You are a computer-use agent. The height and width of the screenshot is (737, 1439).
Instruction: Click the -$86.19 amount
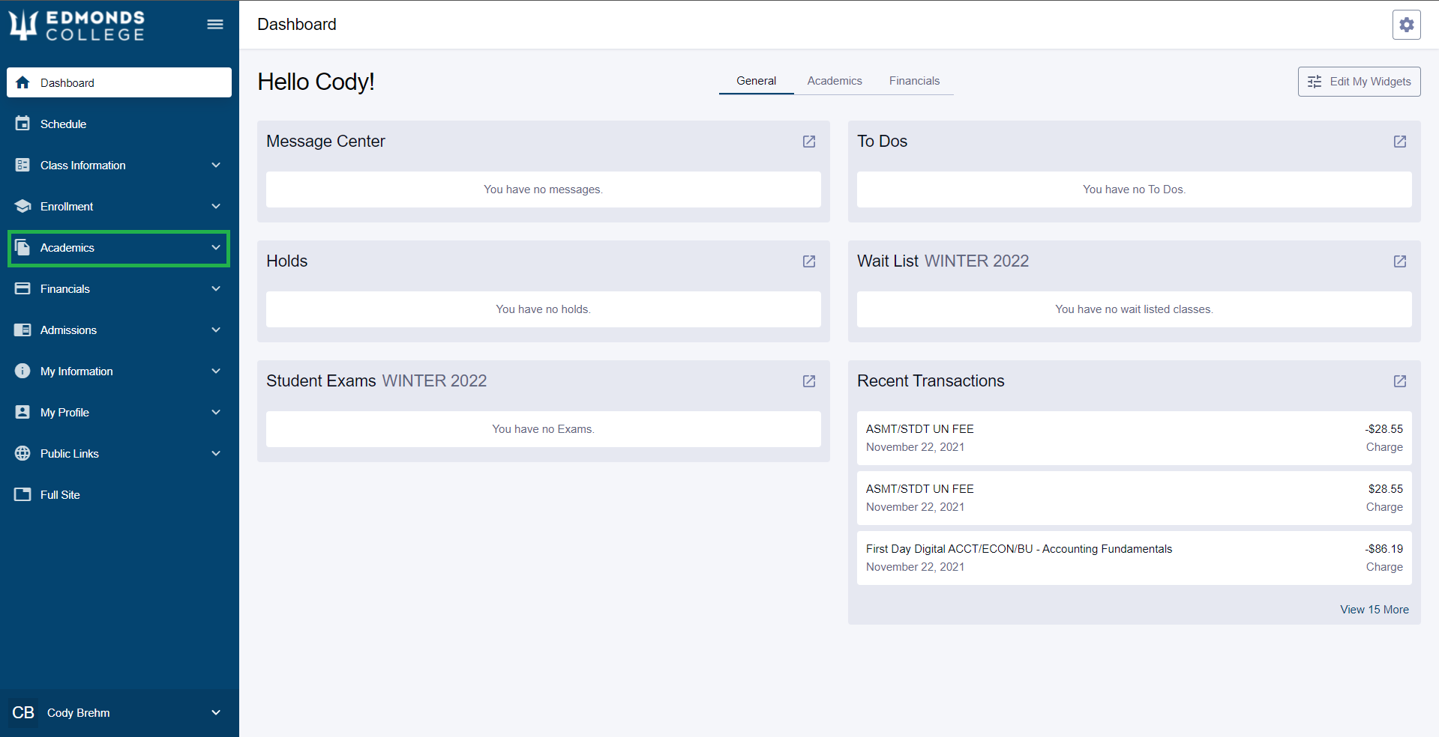pos(1384,549)
